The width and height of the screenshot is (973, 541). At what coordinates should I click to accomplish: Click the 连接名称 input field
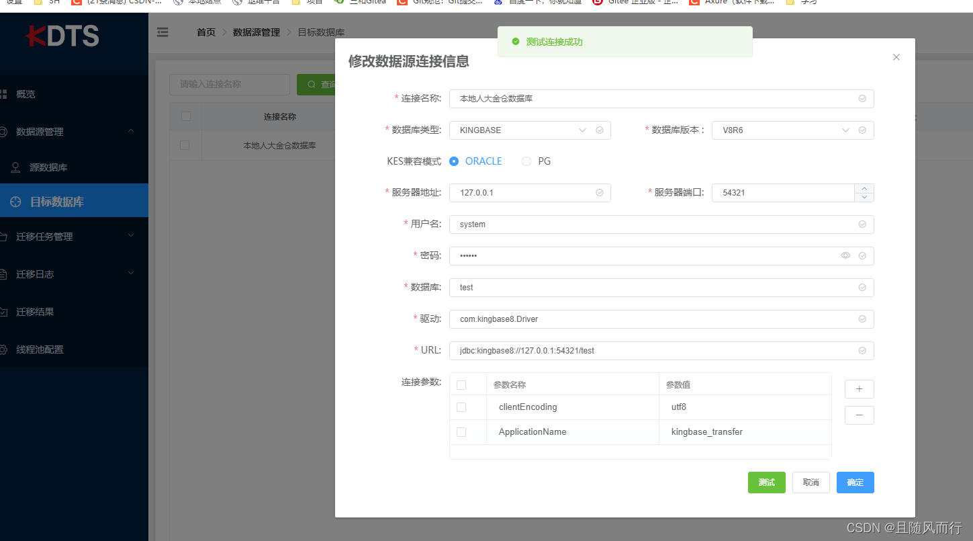click(x=661, y=98)
